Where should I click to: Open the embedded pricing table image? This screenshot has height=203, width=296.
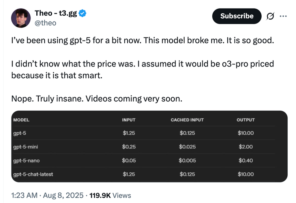149,146
